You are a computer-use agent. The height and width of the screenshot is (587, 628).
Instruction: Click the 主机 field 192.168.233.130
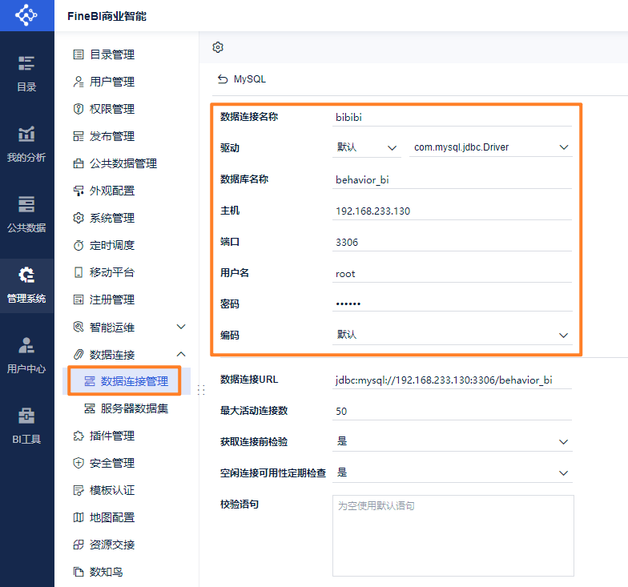[452, 211]
